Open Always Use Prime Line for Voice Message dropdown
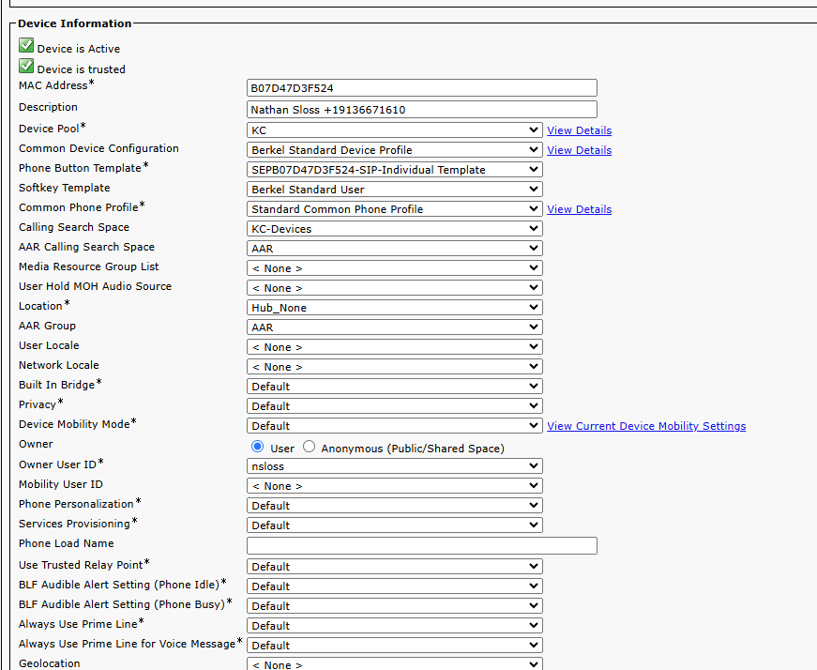 395,645
